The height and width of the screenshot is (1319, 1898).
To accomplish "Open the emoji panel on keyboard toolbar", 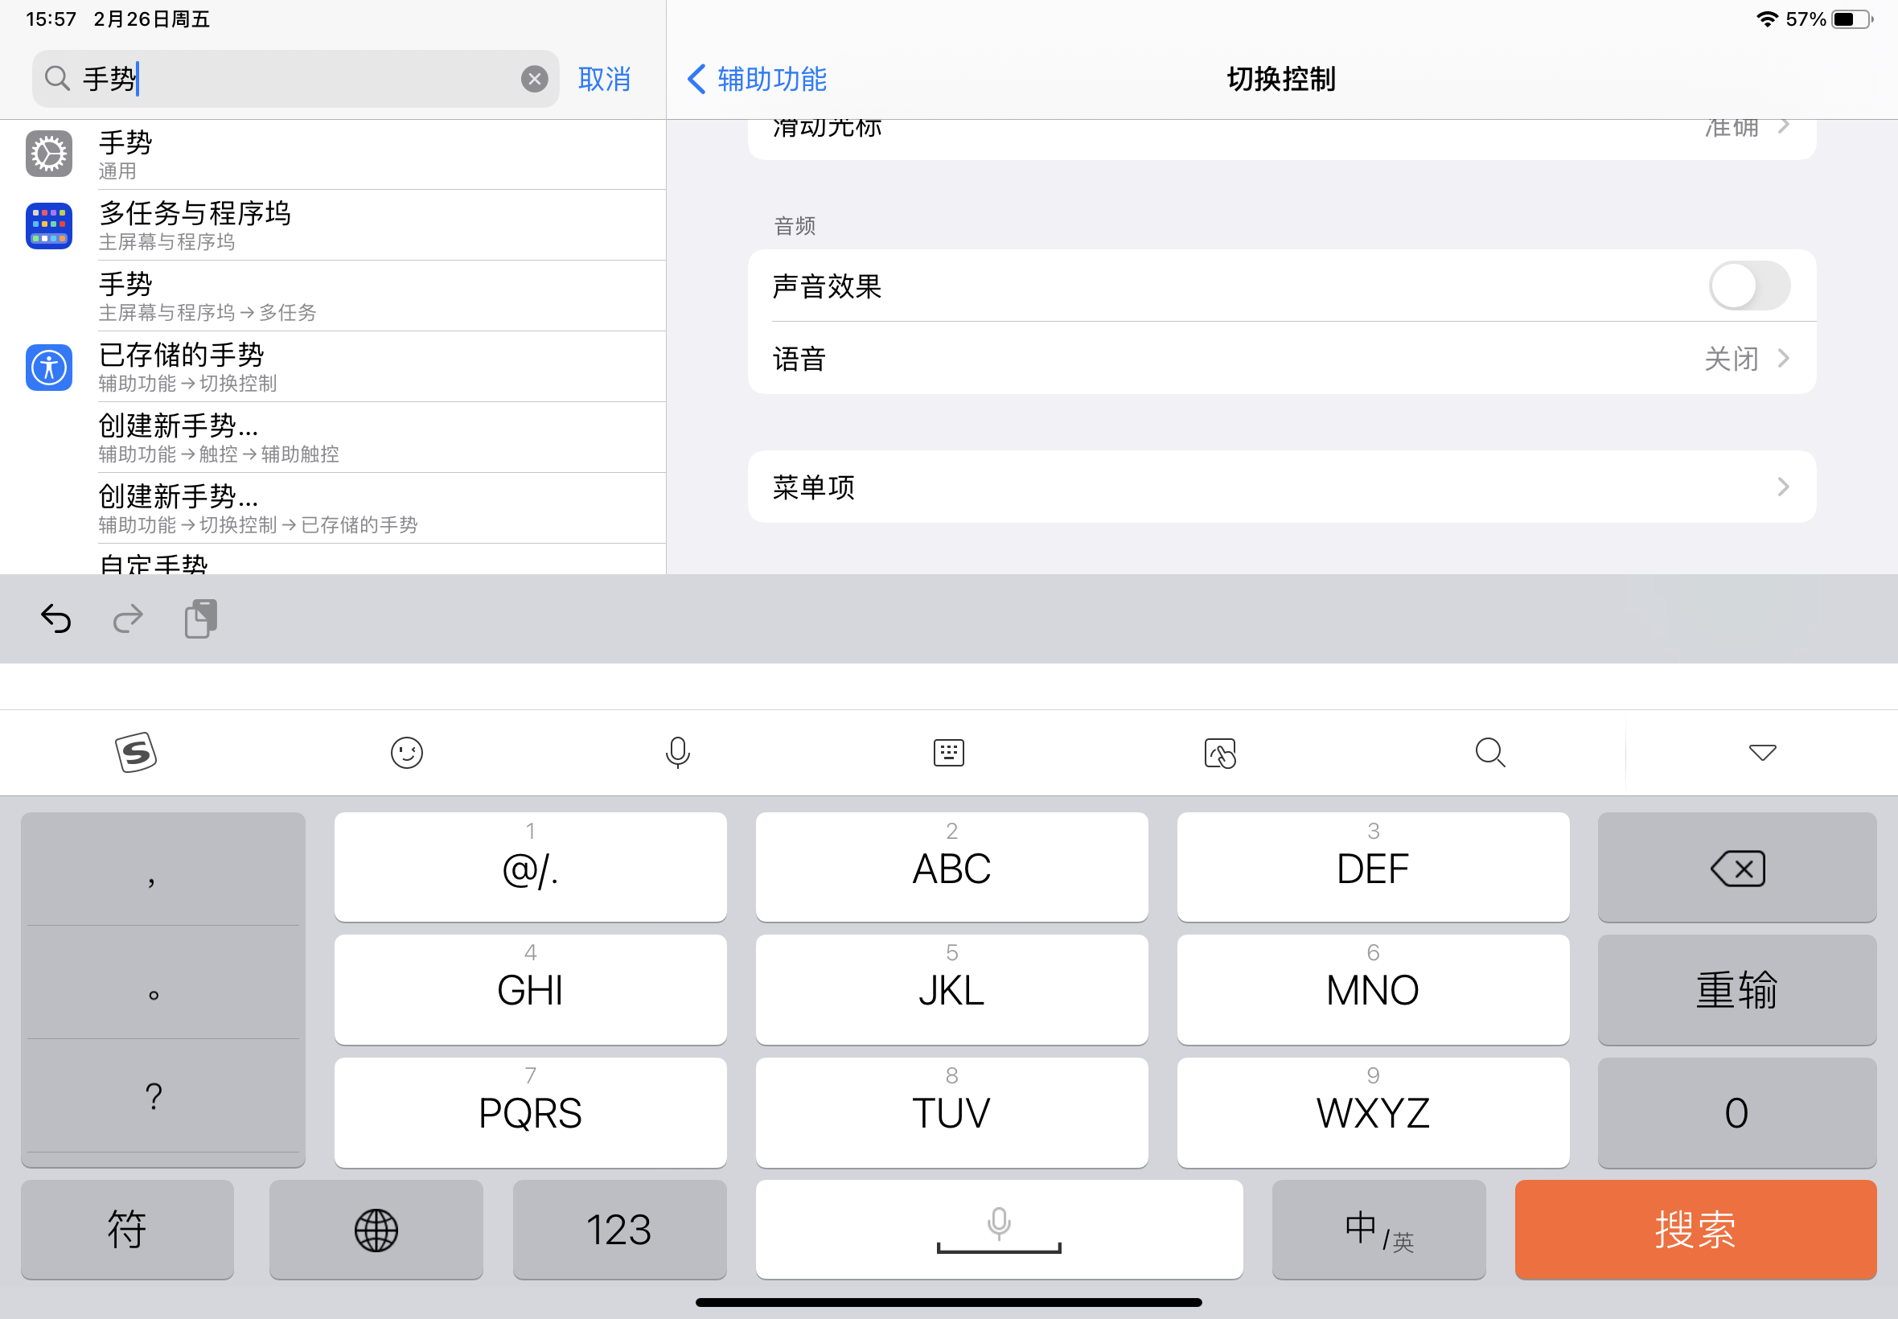I will point(406,752).
